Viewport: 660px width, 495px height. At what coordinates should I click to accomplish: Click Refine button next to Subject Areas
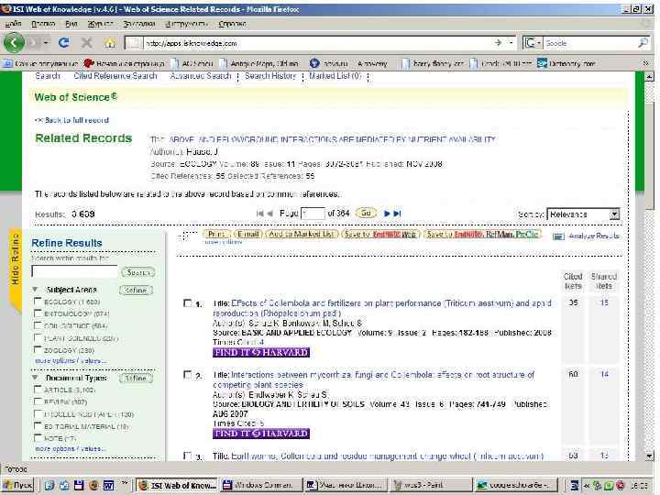pyautogui.click(x=136, y=290)
